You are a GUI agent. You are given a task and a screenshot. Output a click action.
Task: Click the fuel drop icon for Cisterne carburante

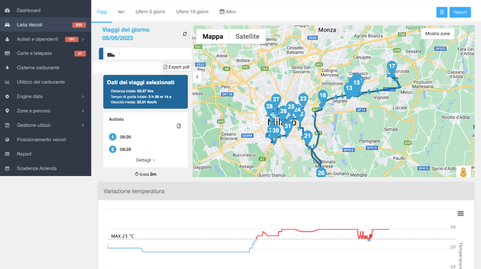pyautogui.click(x=7, y=68)
